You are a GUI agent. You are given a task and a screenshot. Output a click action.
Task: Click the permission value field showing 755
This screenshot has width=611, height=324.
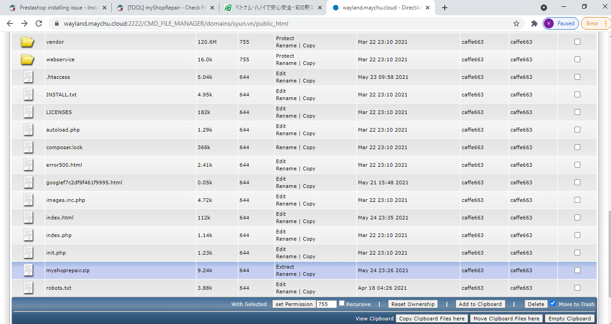[327, 304]
